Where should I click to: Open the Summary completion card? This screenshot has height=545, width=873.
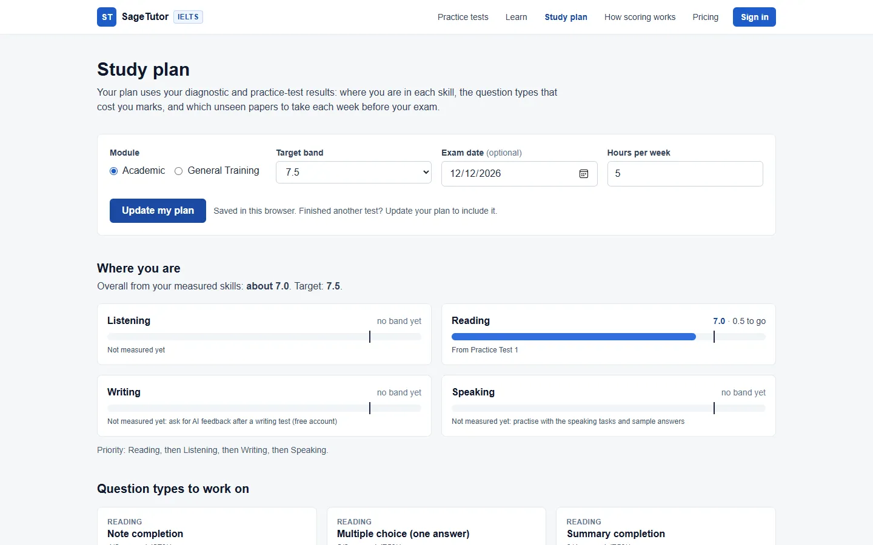pyautogui.click(x=666, y=526)
